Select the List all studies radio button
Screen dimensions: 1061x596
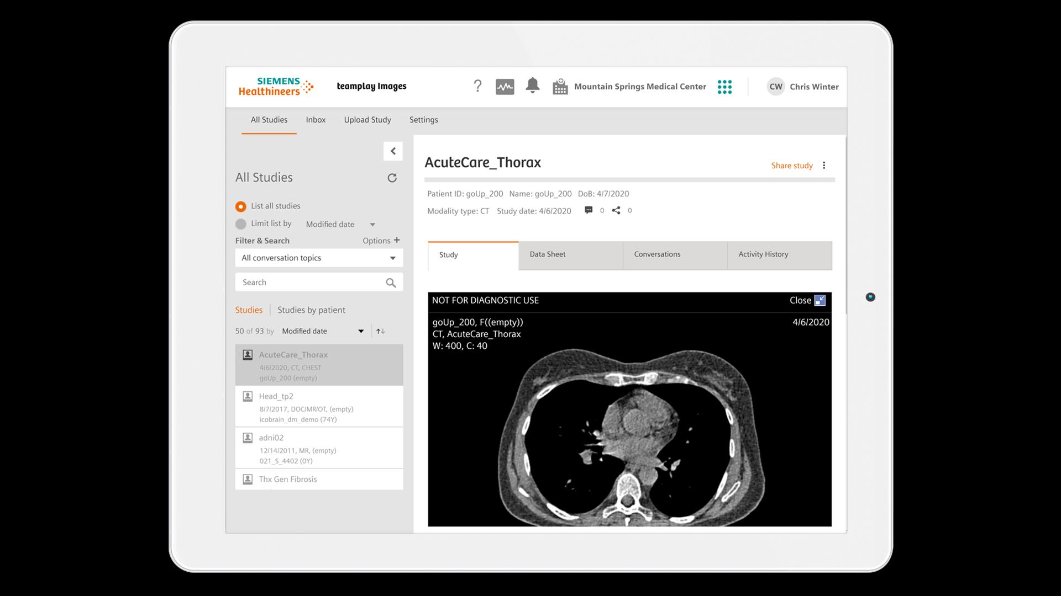(241, 206)
